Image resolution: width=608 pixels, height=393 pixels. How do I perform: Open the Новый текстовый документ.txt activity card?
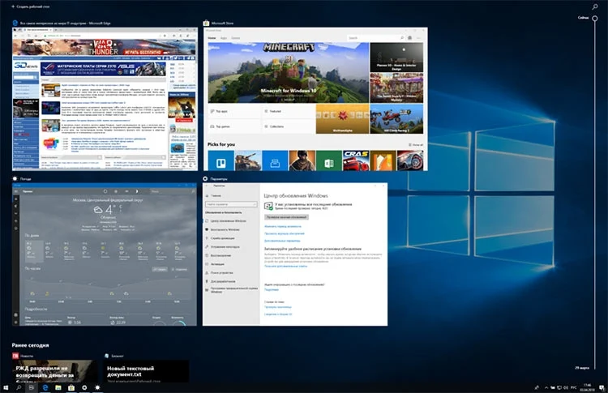click(x=147, y=371)
